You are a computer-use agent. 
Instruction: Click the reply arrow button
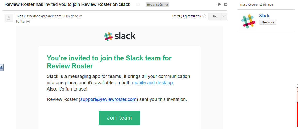214,16
